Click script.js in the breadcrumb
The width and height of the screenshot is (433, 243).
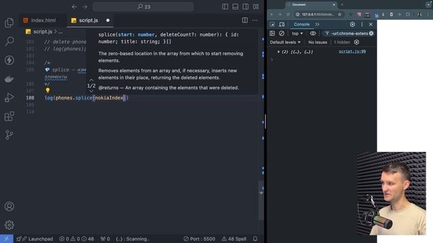tap(43, 32)
